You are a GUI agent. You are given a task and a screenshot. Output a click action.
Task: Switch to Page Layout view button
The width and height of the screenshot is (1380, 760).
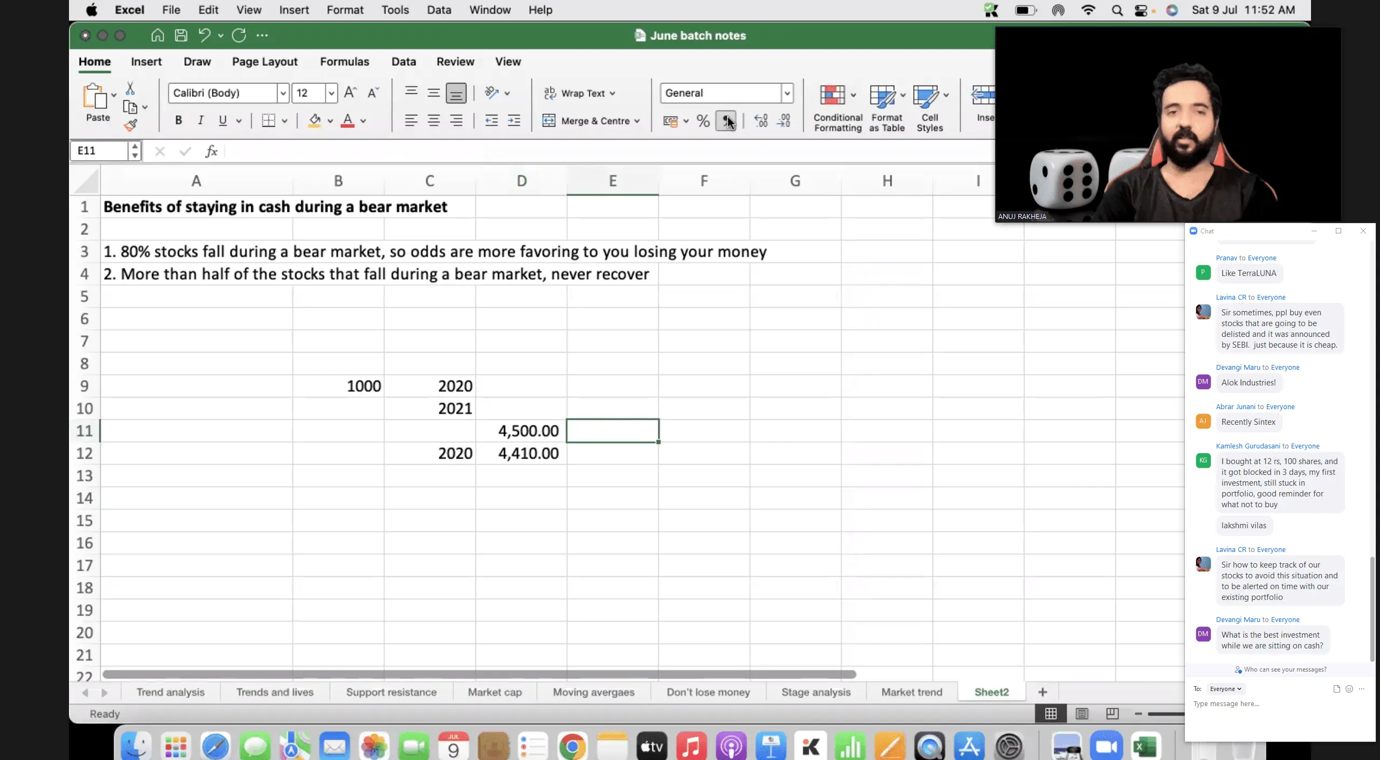click(1081, 714)
